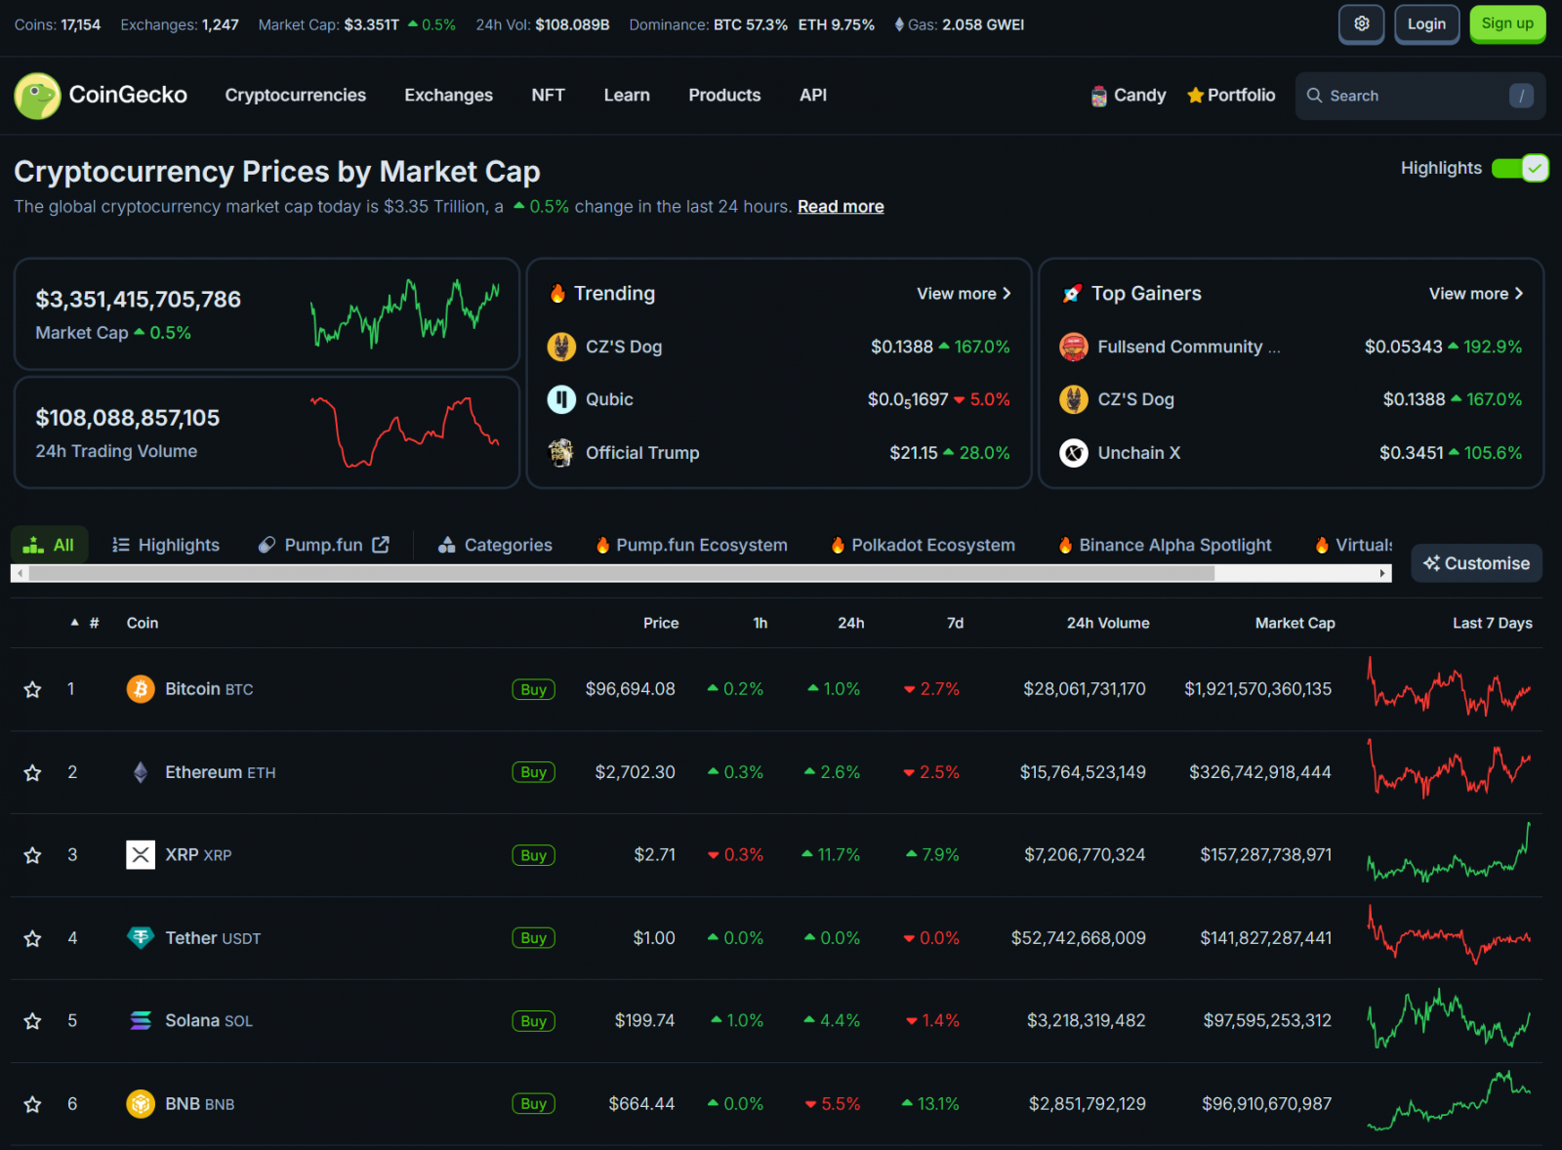Click the CZ'S Dog icon in Trending

tap(561, 347)
